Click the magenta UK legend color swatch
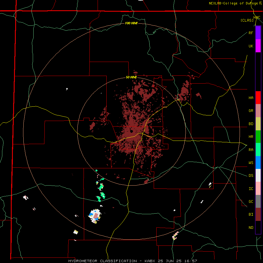Image resolution: width=263 pixels, height=263 pixels. 258,46
